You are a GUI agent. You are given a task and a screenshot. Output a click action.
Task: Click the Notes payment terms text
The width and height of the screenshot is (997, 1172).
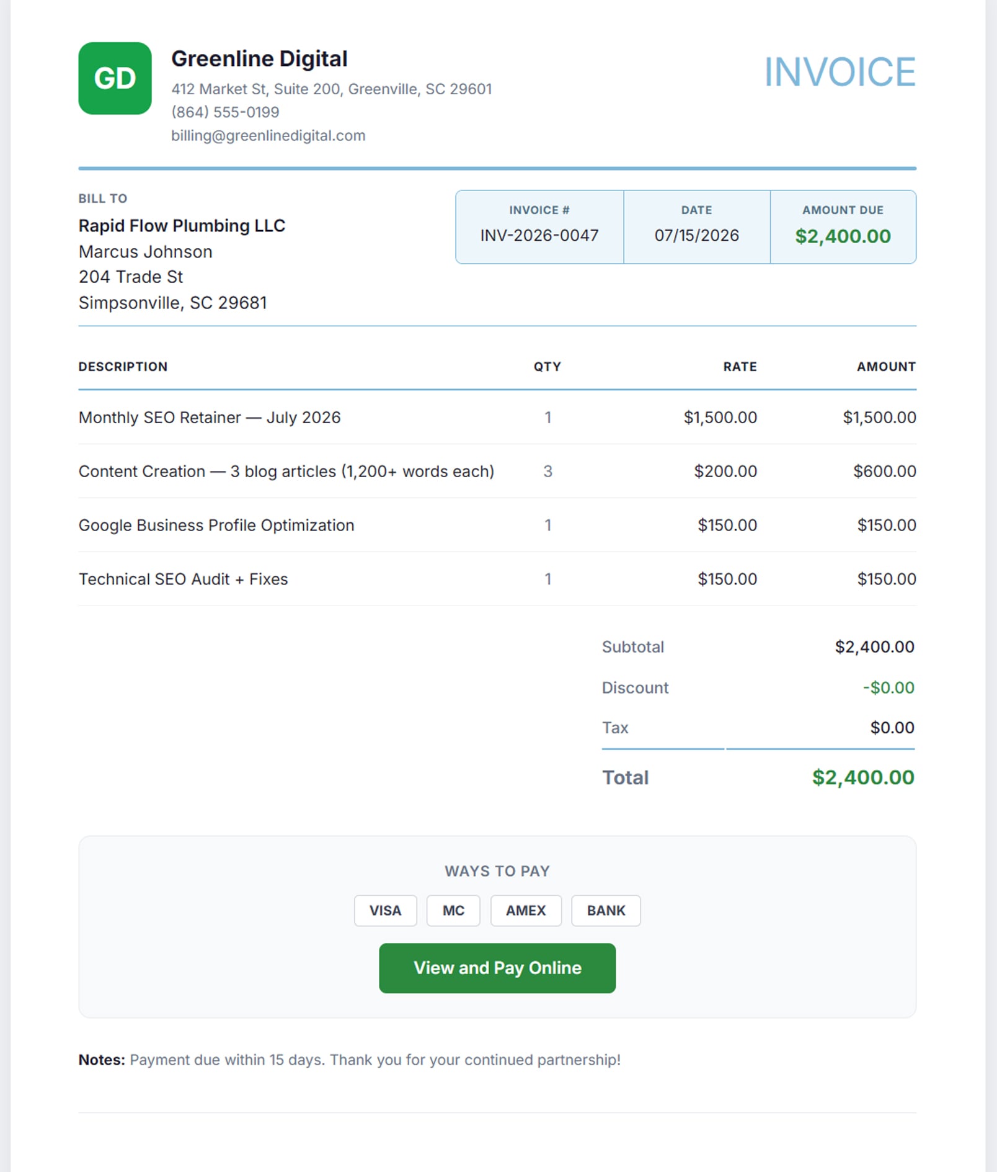tap(350, 1060)
